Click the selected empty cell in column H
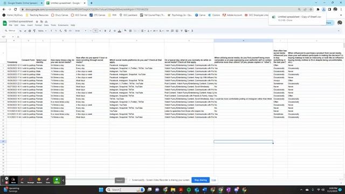This screenshot has height=194, width=345. [243, 142]
